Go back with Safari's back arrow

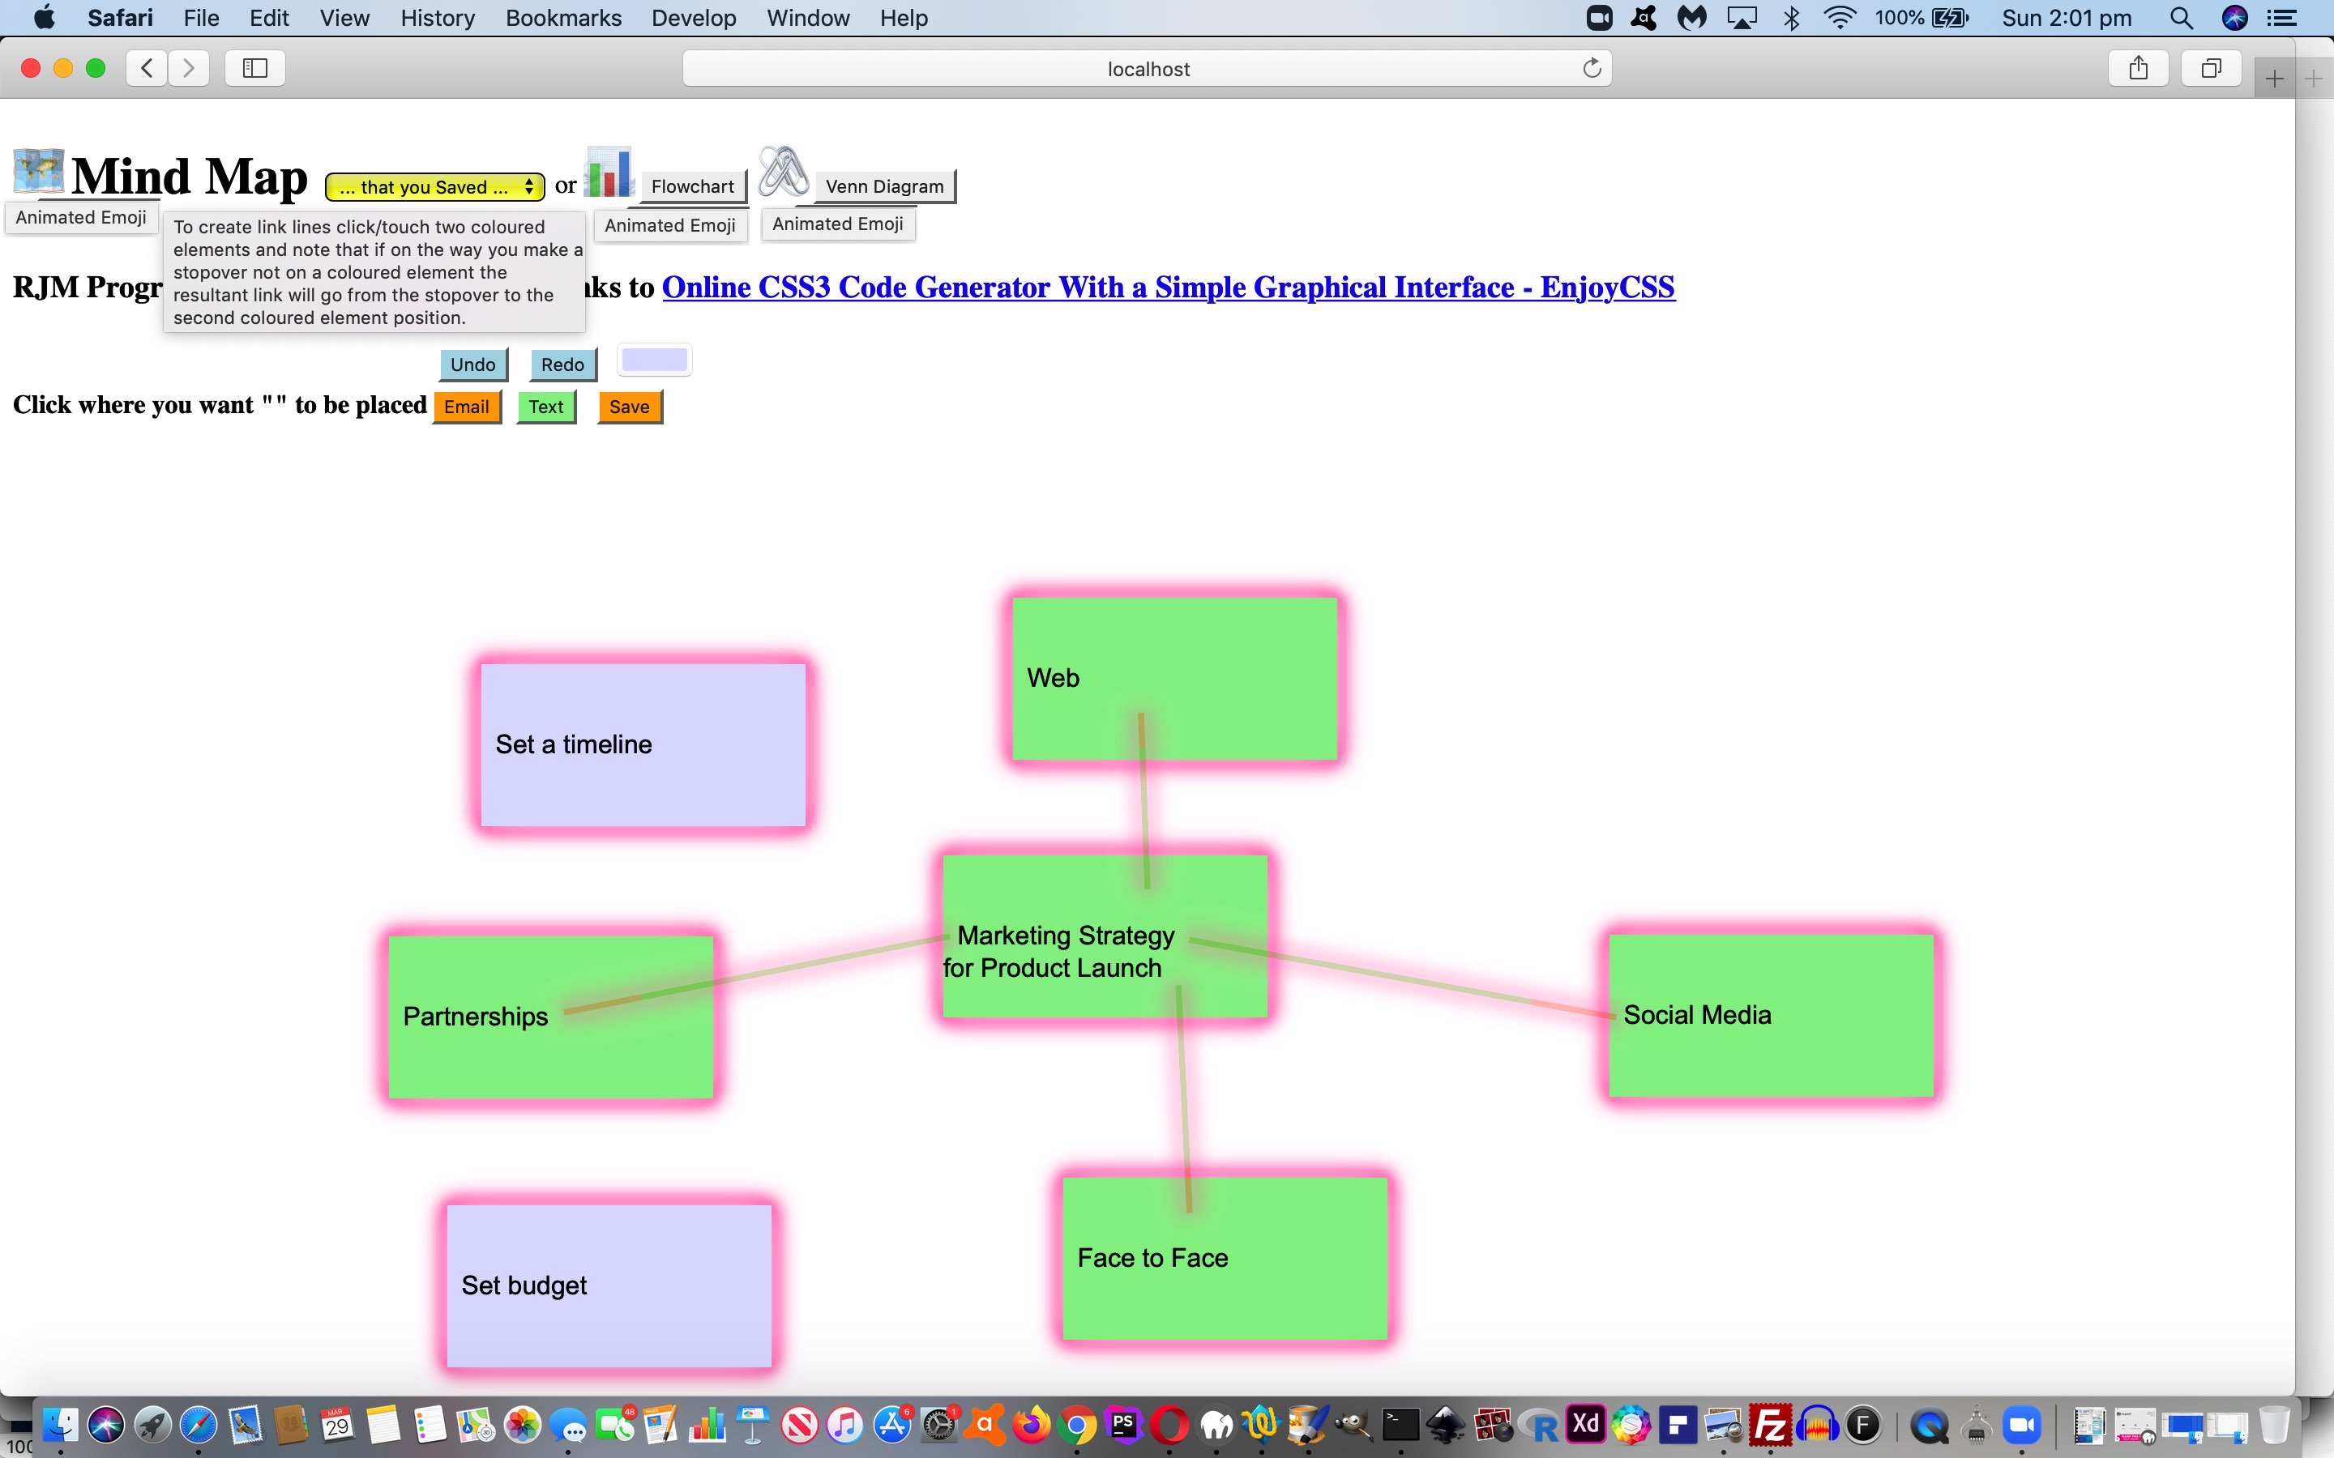tap(147, 67)
